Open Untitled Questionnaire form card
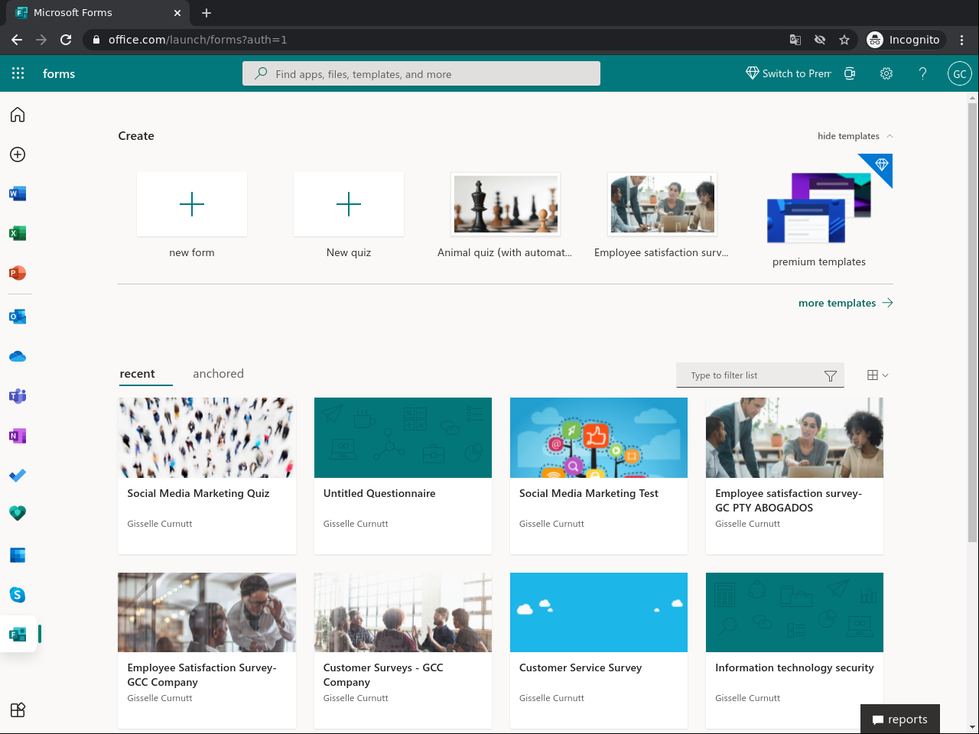The height and width of the screenshot is (734, 979). pos(403,476)
